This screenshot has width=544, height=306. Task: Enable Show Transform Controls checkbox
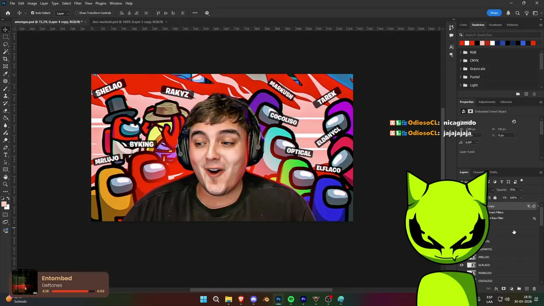click(x=76, y=13)
